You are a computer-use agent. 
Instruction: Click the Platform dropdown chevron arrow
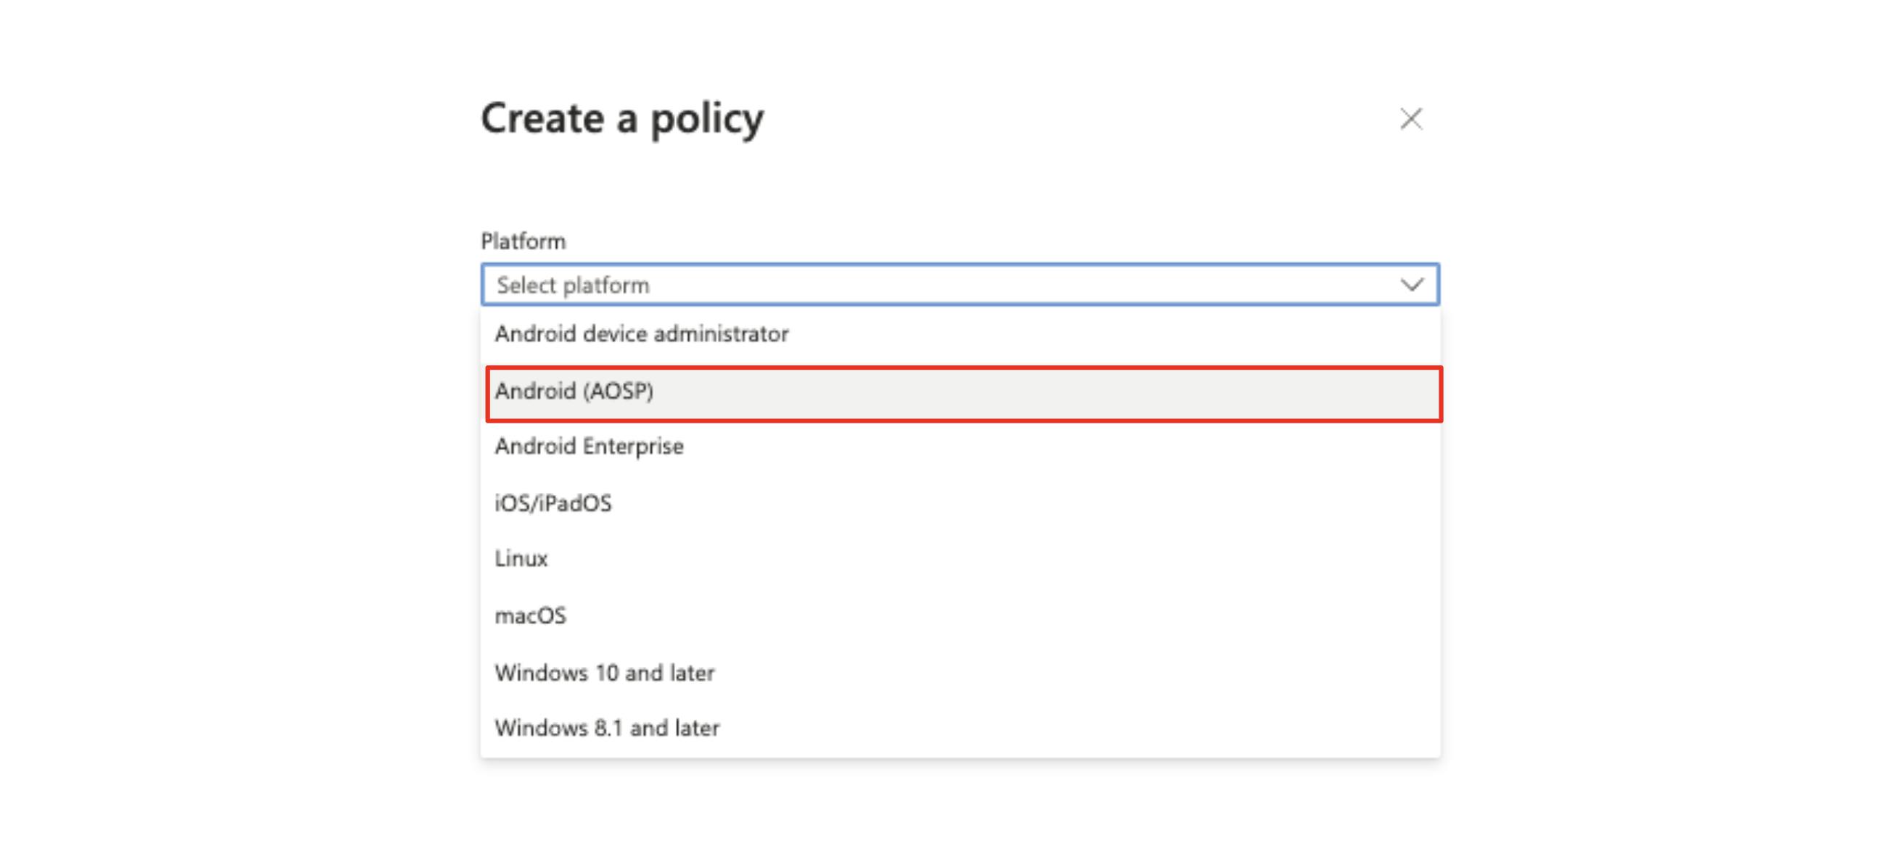coord(1411,284)
